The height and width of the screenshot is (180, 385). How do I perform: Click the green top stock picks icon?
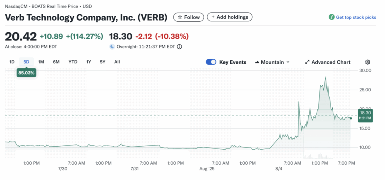(331, 17)
